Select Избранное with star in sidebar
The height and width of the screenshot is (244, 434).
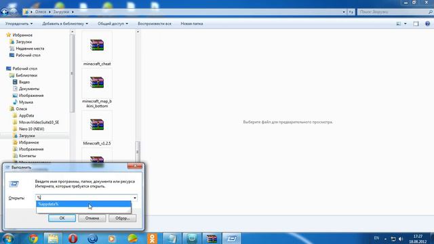tap(19, 35)
